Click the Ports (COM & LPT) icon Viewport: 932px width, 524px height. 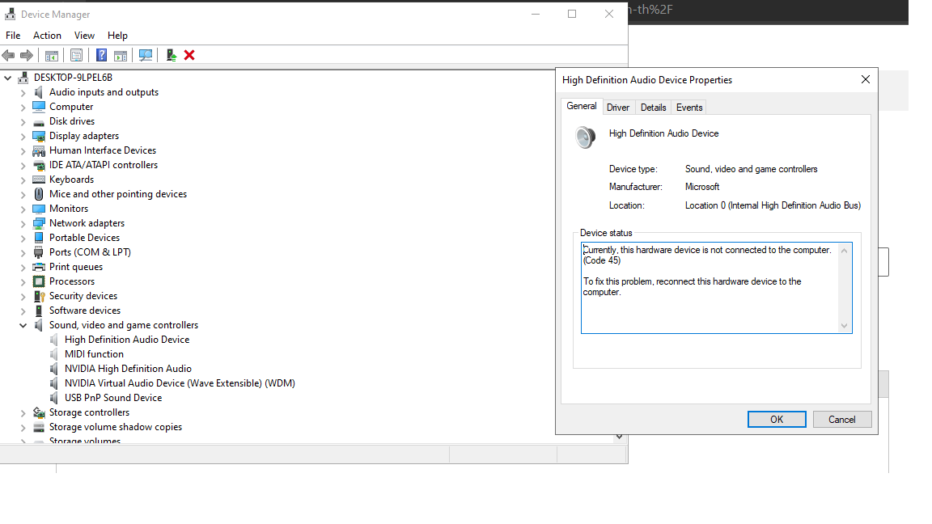pyautogui.click(x=39, y=252)
